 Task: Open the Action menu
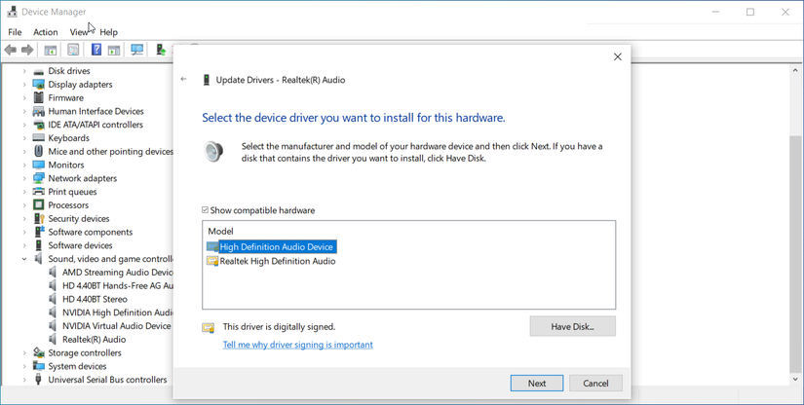coord(46,32)
